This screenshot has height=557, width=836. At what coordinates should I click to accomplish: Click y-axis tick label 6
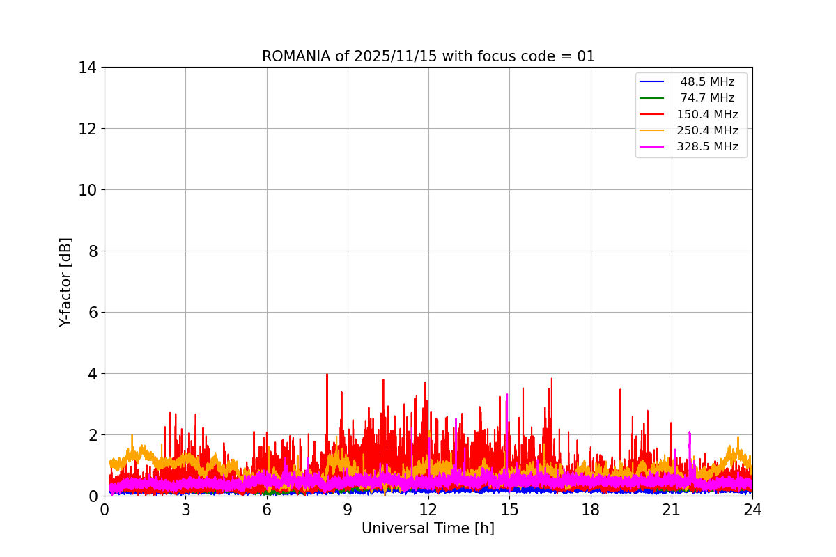click(x=93, y=313)
